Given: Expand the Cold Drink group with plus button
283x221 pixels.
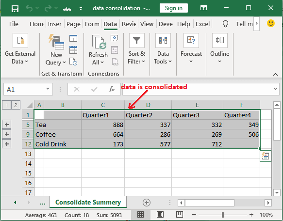Looking at the screenshot, I should (7, 144).
